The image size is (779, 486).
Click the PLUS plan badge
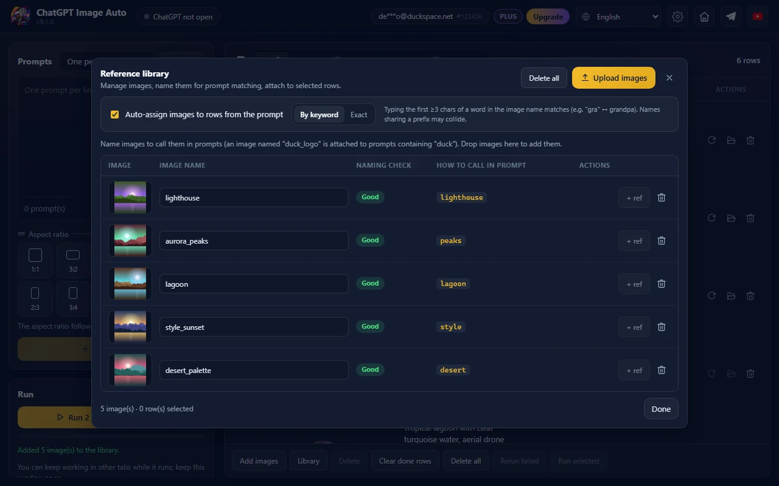[508, 16]
